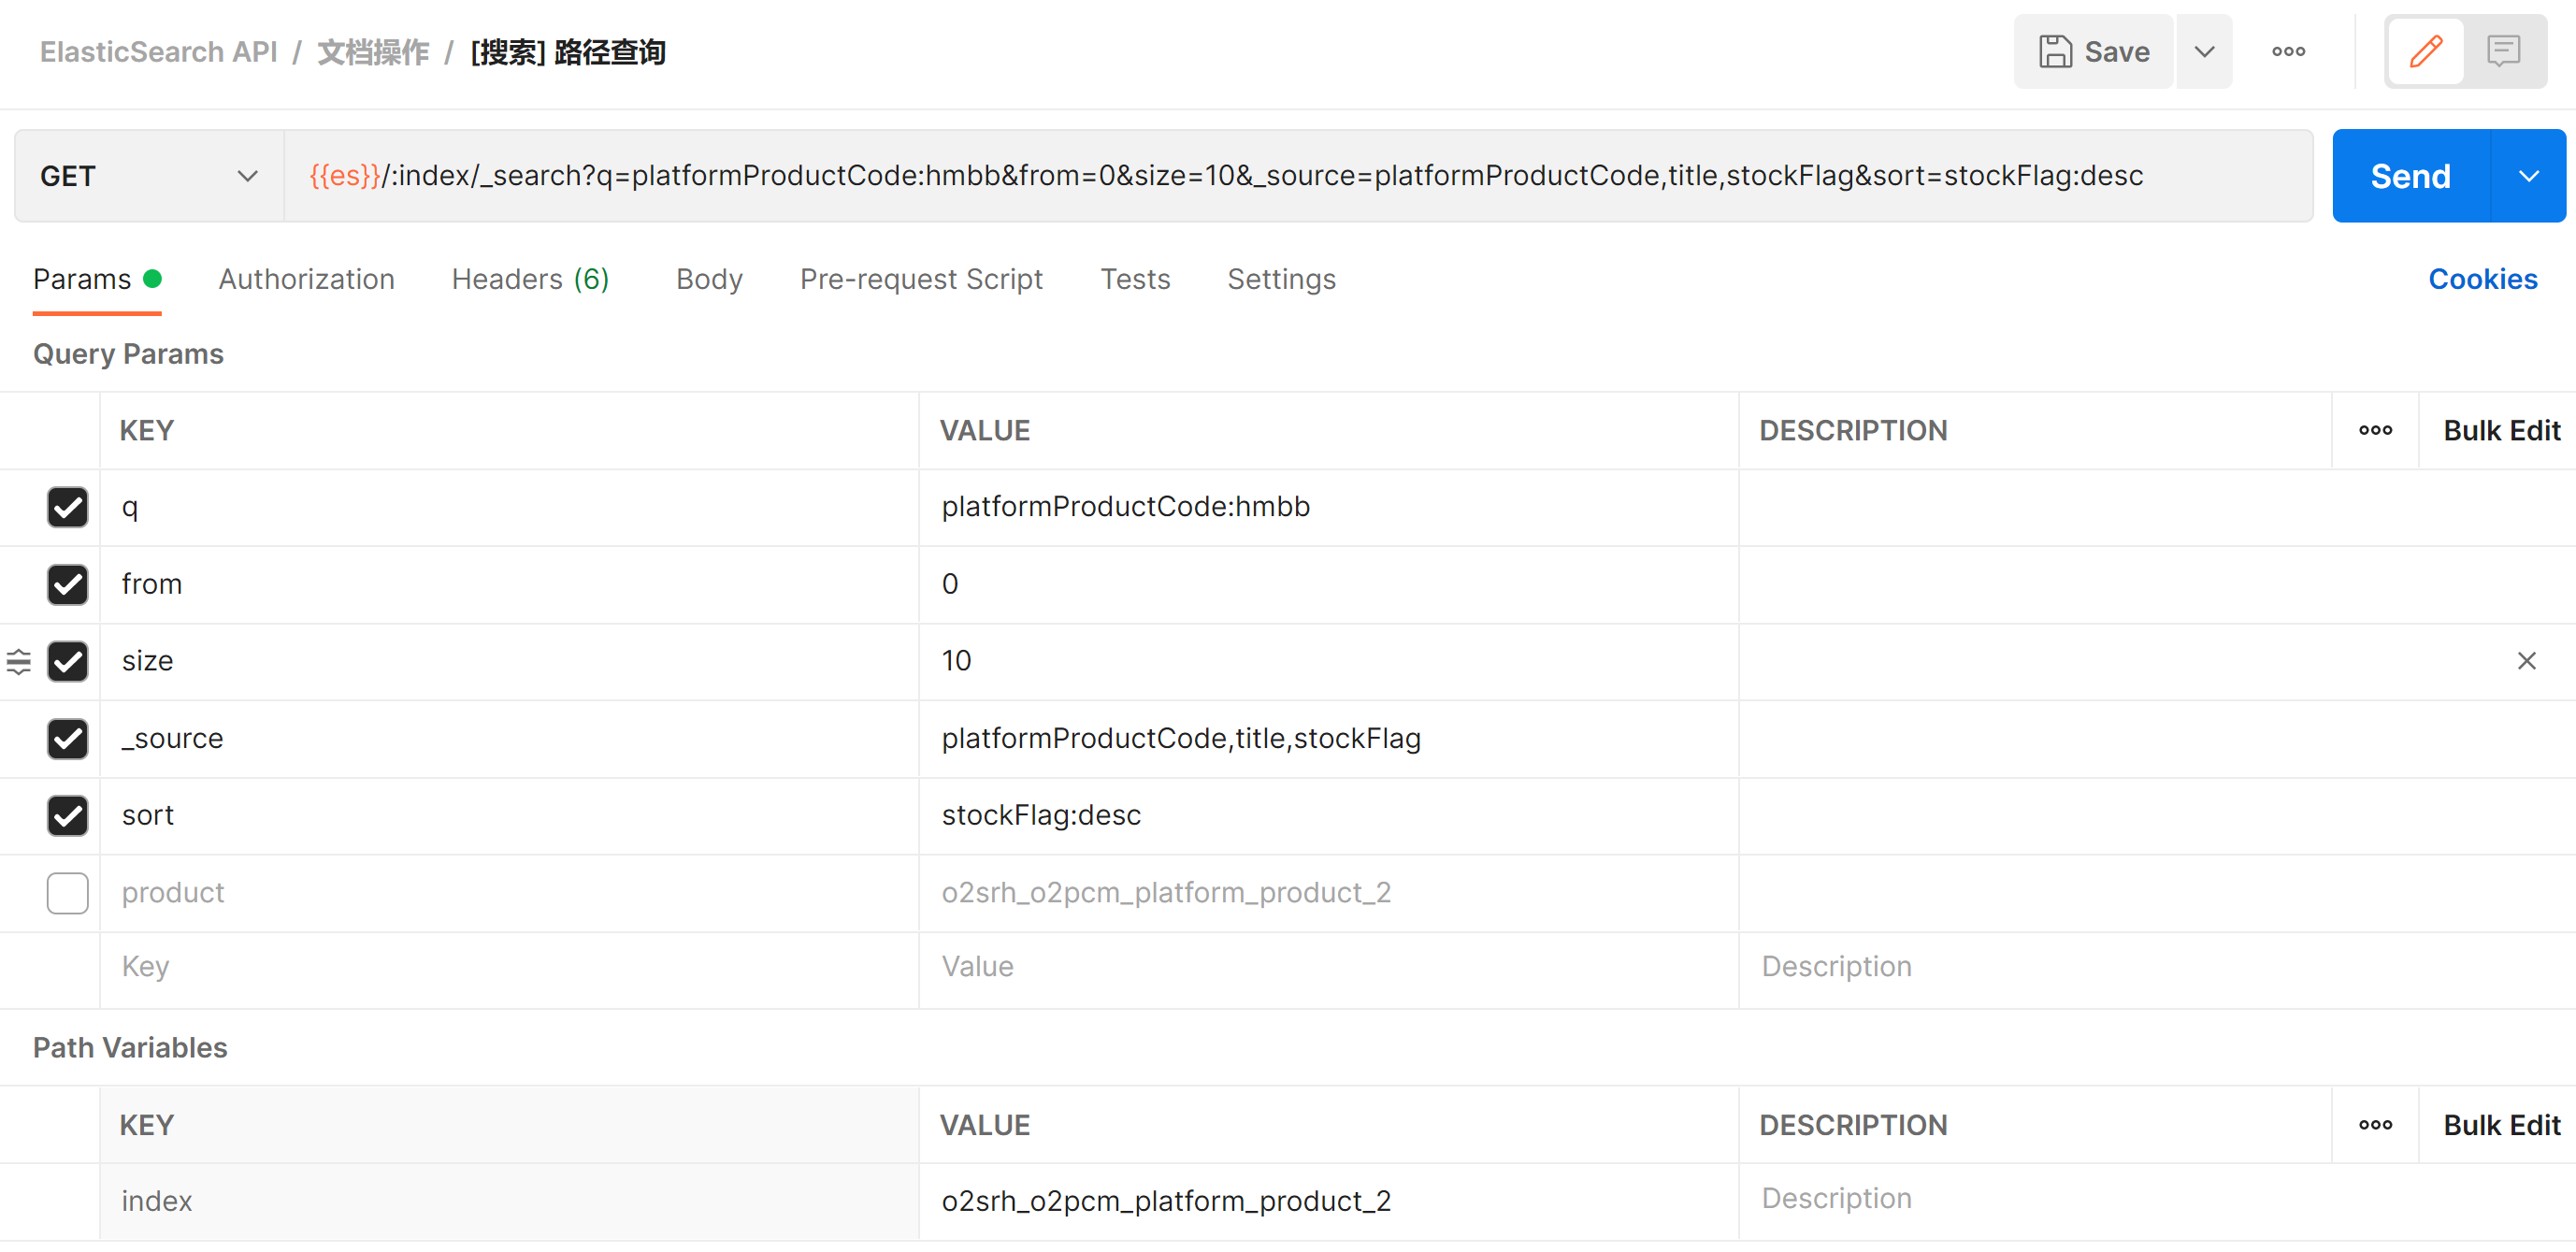Image resolution: width=2576 pixels, height=1252 pixels.
Task: Click the product row value cell
Action: (1328, 893)
